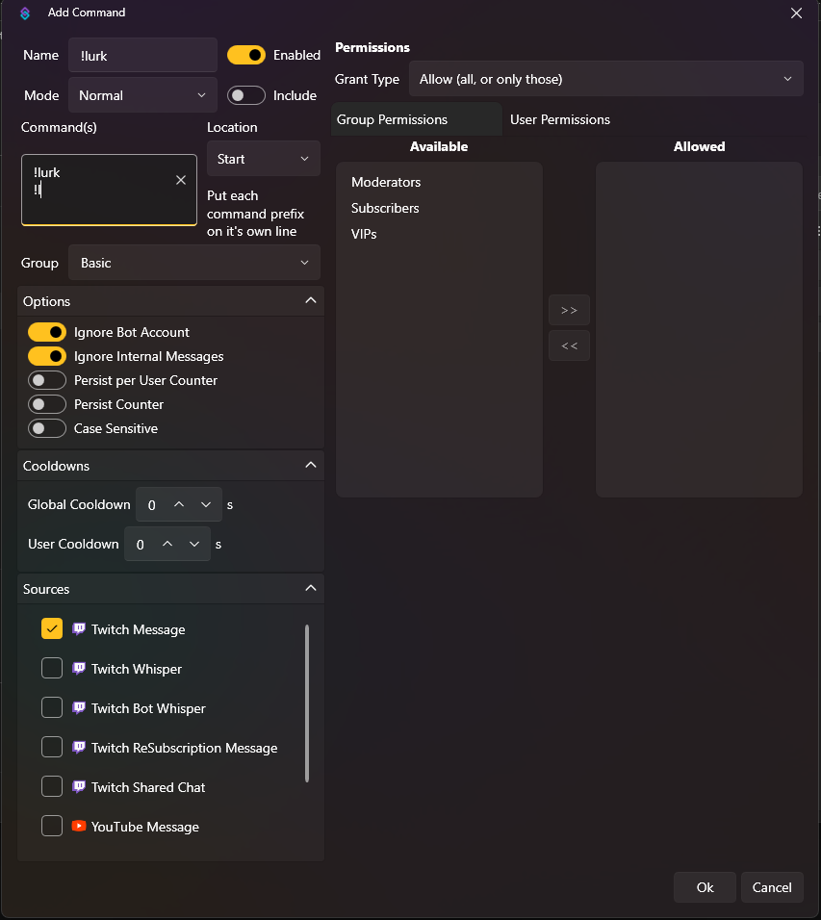
Task: Check the Twitch Whisper source checkbox
Action: point(52,669)
